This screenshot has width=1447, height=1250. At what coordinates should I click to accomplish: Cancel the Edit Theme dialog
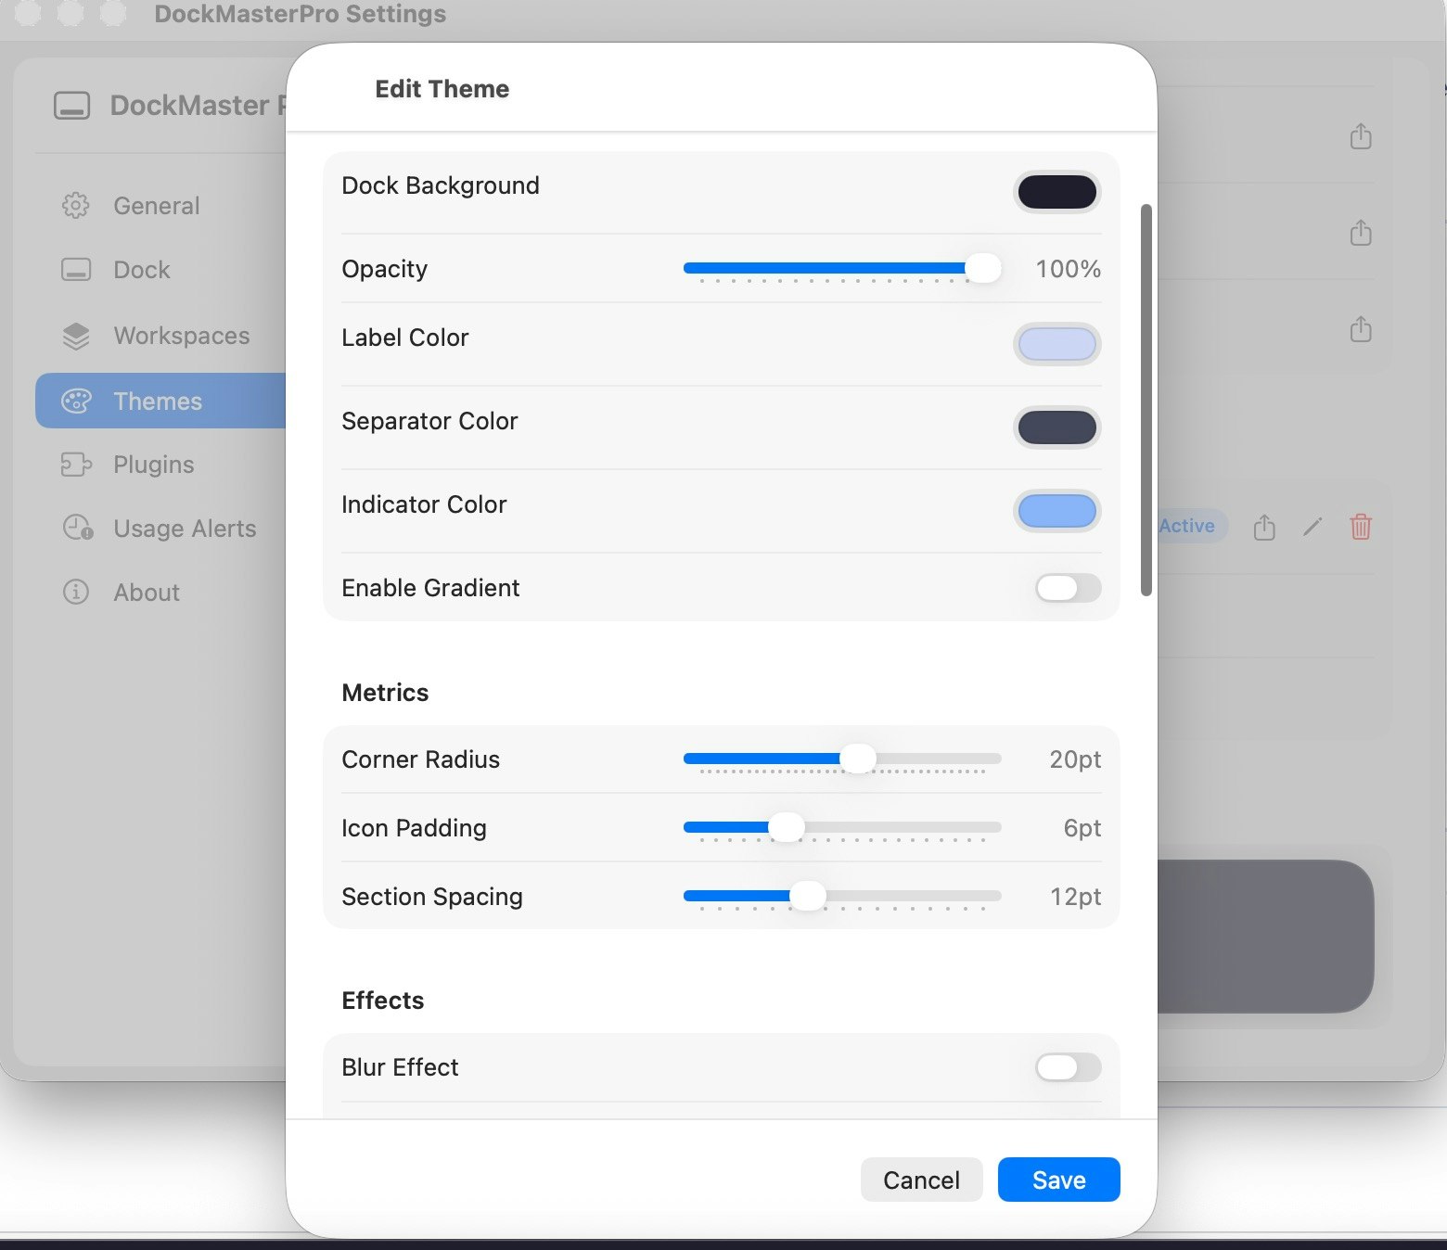pyautogui.click(x=921, y=1180)
